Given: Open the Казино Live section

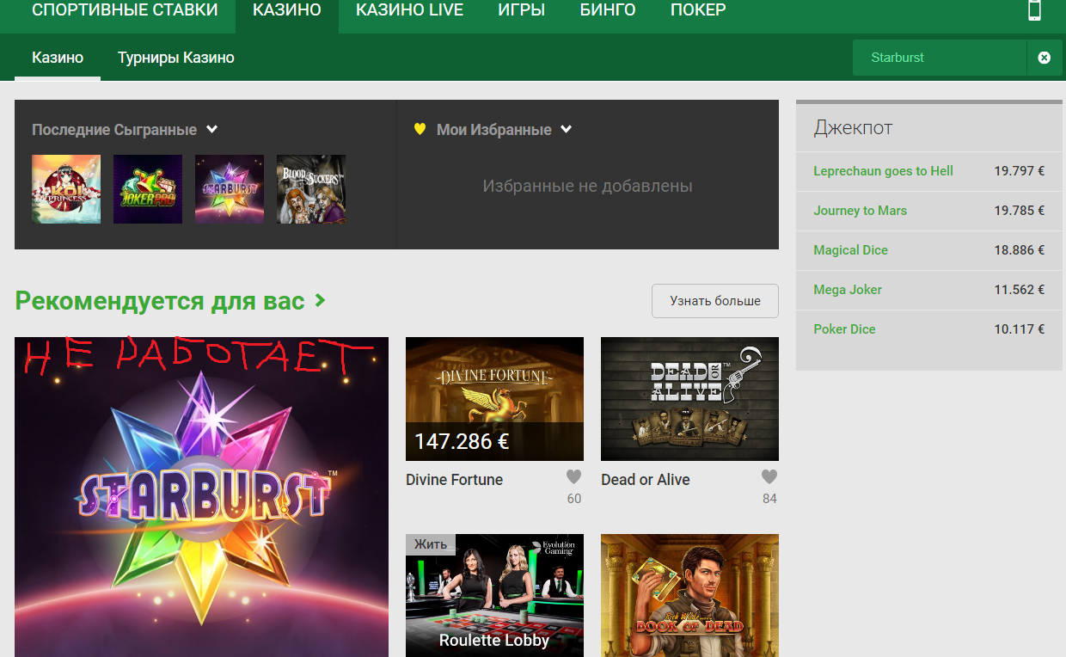Looking at the screenshot, I should 409,10.
